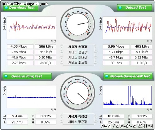Select the 110 B/s value

point(142,63)
